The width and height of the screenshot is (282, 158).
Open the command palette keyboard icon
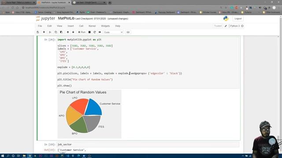coord(128,32)
